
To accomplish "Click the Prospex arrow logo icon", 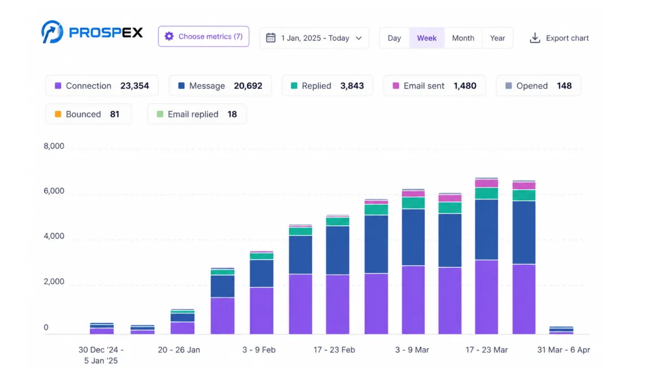I will pos(52,32).
